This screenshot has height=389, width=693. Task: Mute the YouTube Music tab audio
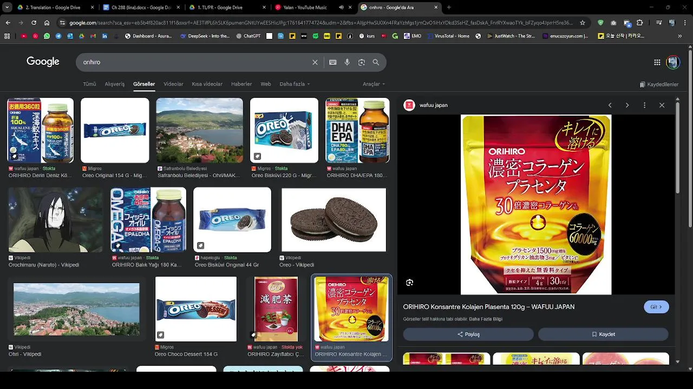(x=341, y=8)
